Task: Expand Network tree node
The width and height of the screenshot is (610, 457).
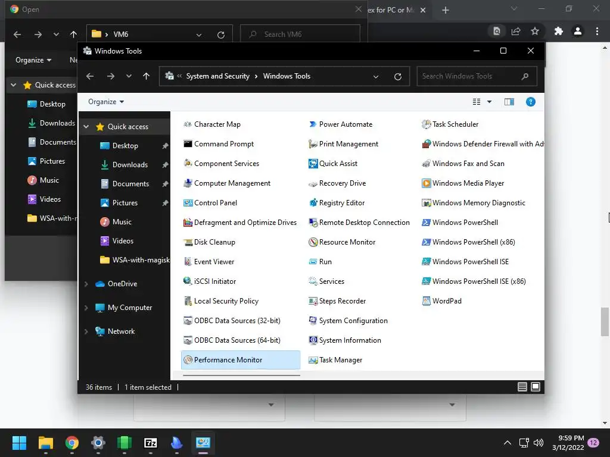Action: [86, 331]
